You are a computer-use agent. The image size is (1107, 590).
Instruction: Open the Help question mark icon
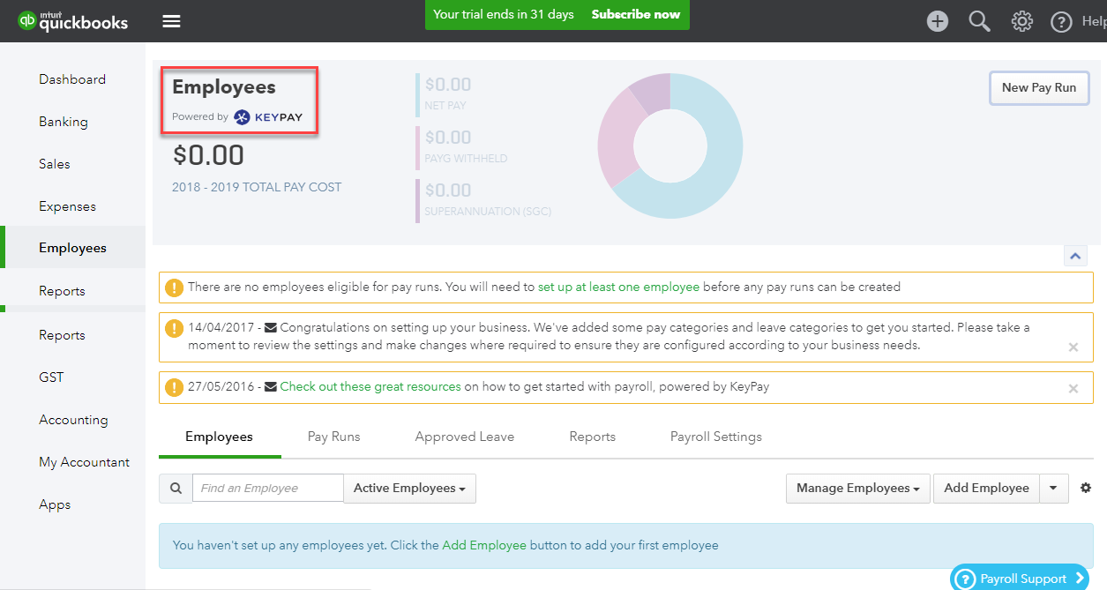1062,21
